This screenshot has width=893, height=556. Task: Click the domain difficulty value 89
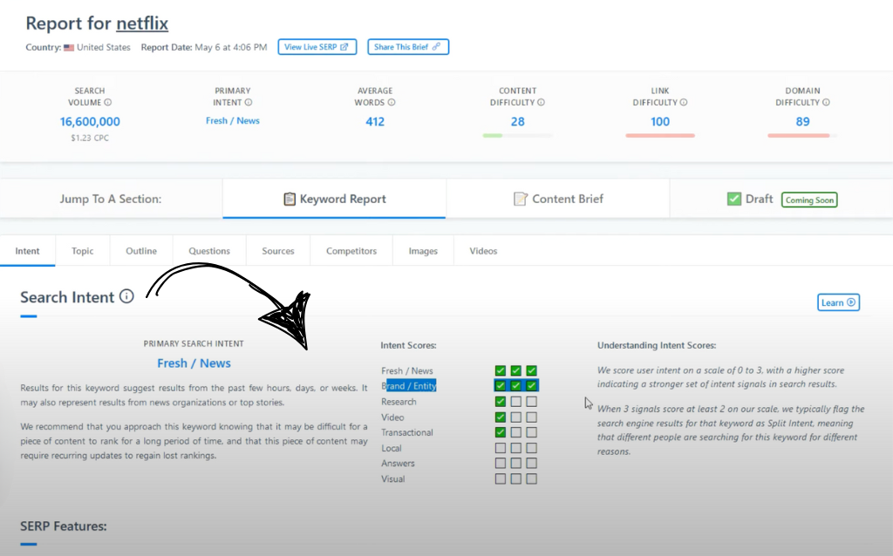(x=802, y=122)
